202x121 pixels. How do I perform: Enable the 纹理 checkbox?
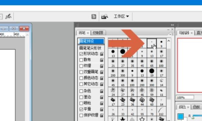(x=81, y=66)
